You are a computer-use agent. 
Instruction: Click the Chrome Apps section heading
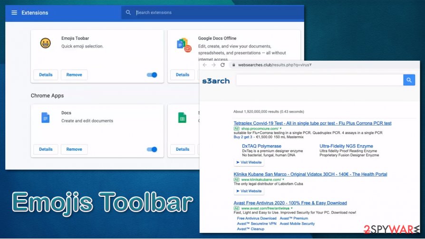point(47,96)
